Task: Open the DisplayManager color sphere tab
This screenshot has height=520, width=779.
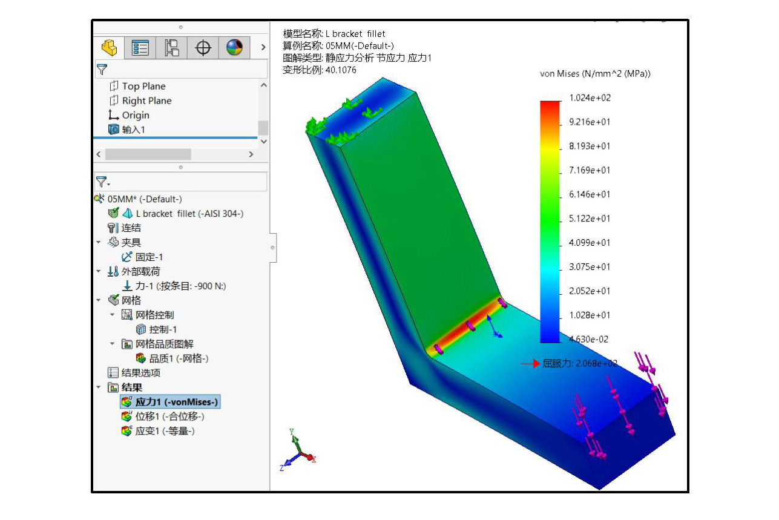Action: point(234,48)
